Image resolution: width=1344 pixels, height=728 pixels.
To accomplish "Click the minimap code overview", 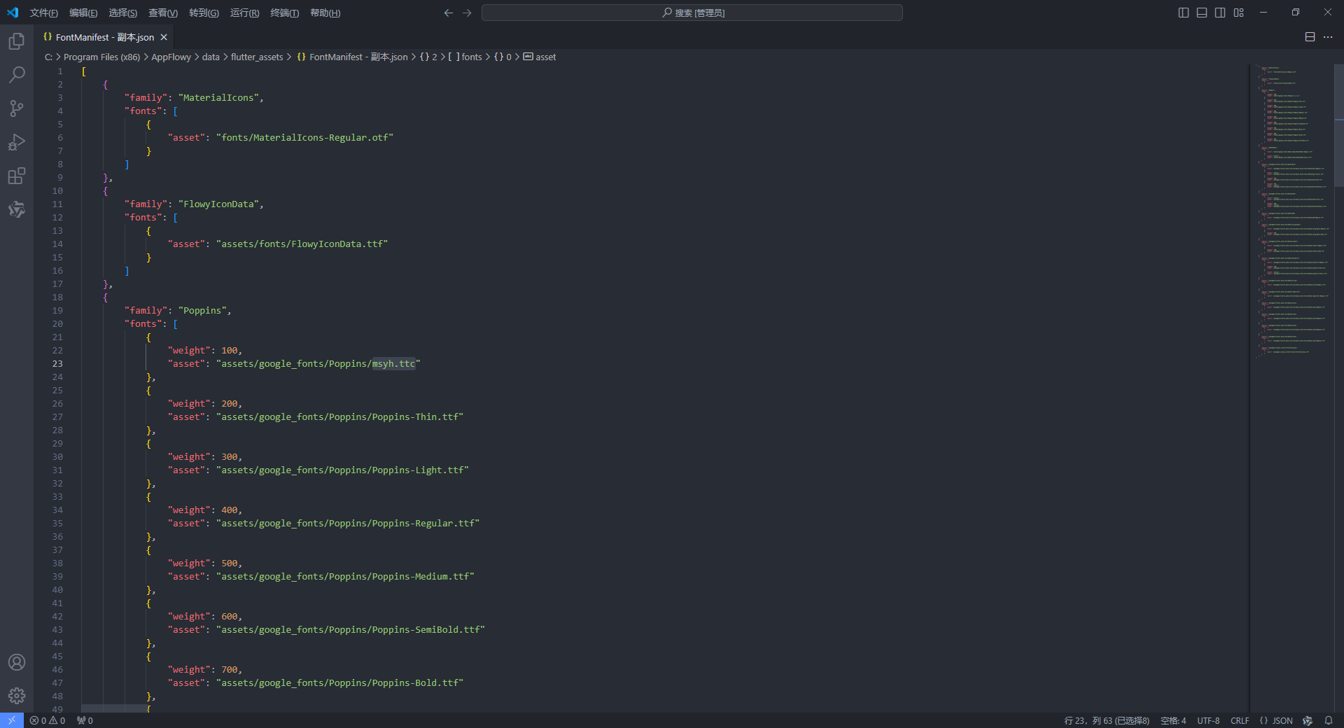I will [1291, 210].
